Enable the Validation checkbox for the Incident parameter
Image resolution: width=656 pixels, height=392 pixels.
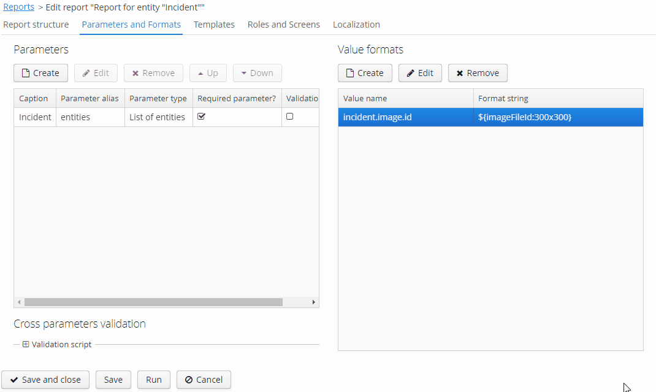coord(289,116)
